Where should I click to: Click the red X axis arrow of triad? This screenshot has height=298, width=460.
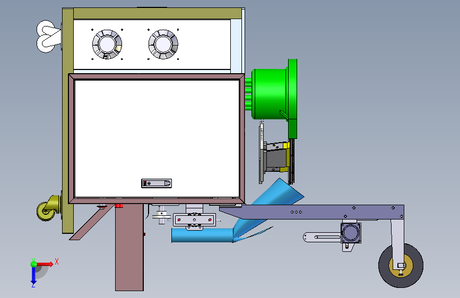point(45,264)
